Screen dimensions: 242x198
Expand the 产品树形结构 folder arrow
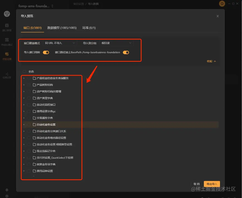coord(24,85)
